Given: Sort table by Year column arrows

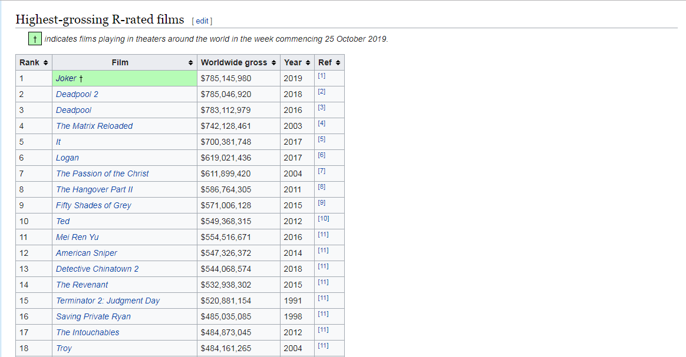Looking at the screenshot, I should click(308, 63).
